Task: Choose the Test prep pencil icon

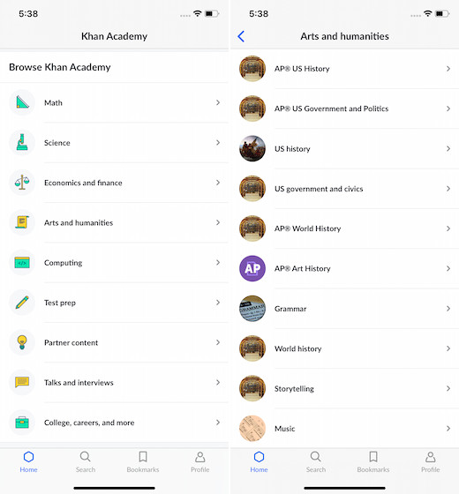Action: (22, 303)
